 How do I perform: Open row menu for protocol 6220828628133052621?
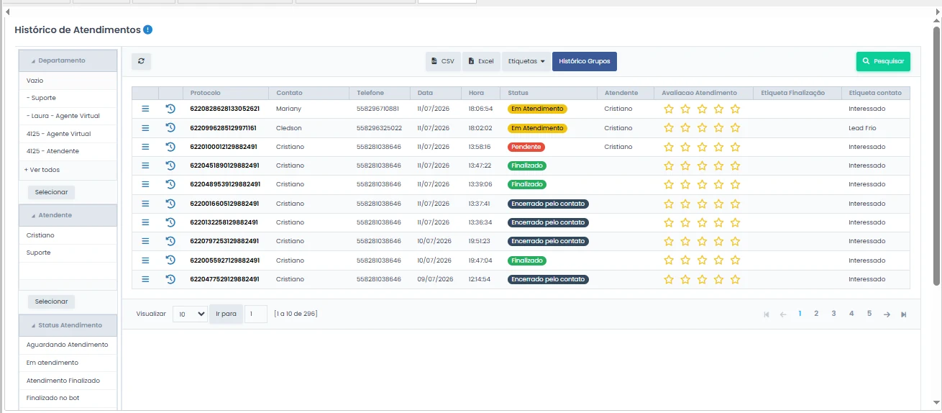click(145, 109)
